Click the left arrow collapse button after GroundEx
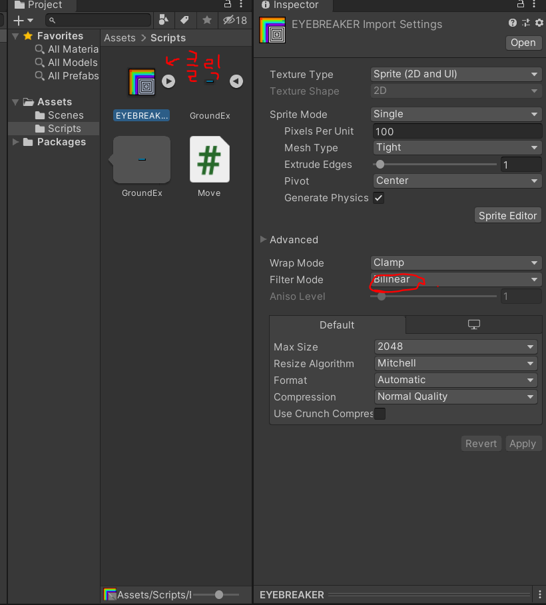Screen dimensions: 546x605 click(236, 81)
